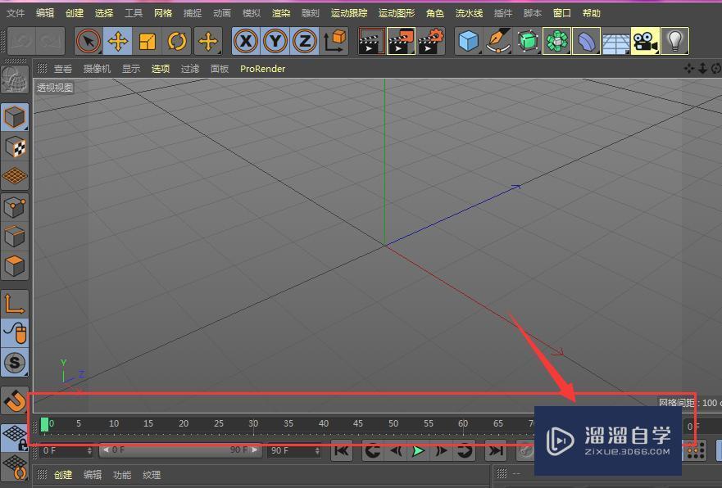Click the recent tools plus-arrow icon
722x488 pixels.
(x=208, y=42)
